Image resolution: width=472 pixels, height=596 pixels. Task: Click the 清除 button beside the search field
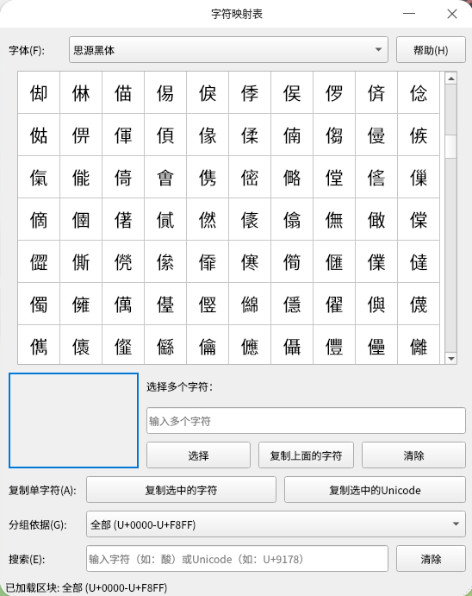pos(431,559)
